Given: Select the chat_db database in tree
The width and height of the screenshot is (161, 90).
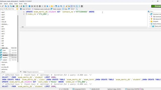Looking at the screenshot, I should (x=4, y=22).
